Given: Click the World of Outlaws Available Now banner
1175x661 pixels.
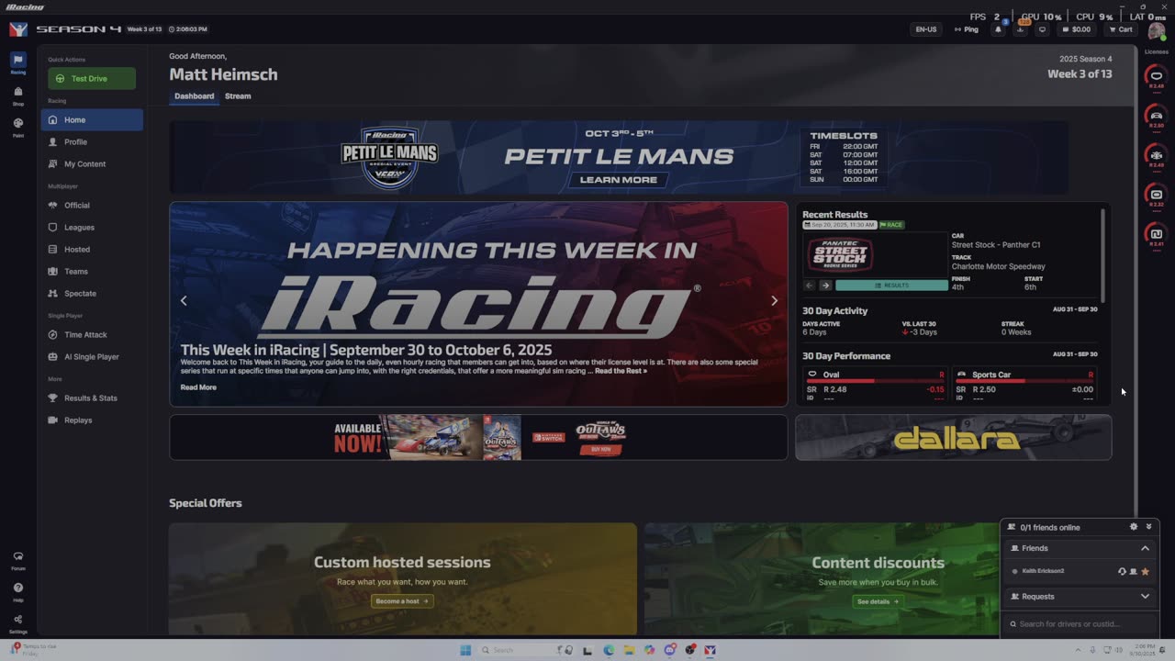Looking at the screenshot, I should [478, 437].
